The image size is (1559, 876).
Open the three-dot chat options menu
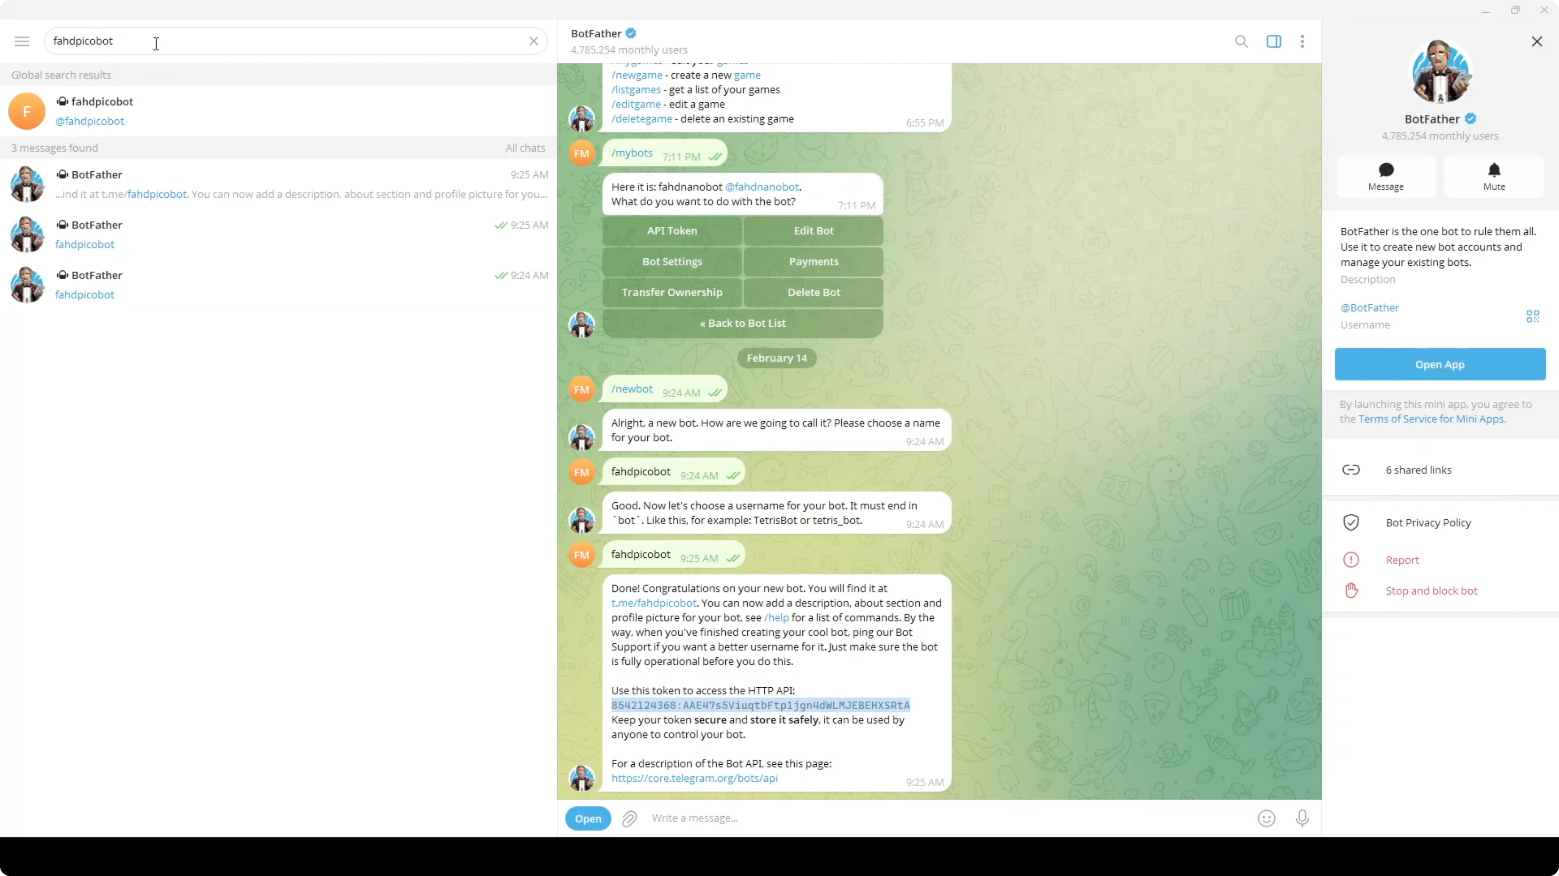pyautogui.click(x=1302, y=41)
